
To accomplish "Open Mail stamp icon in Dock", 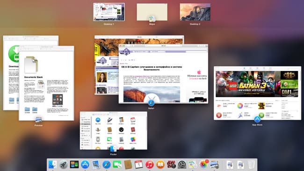I will (96, 164).
